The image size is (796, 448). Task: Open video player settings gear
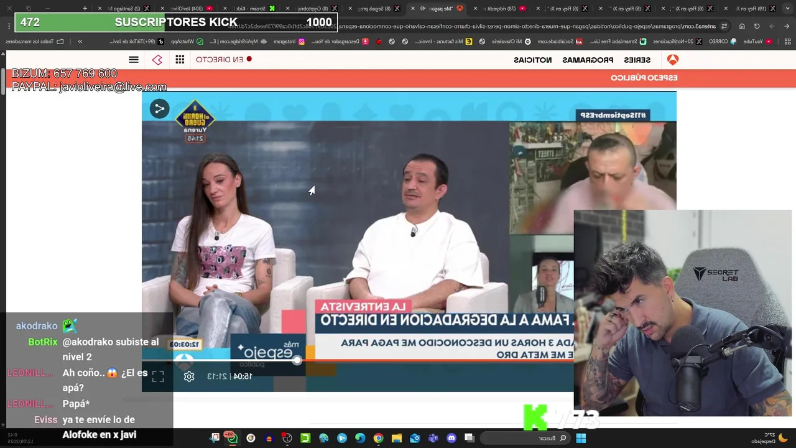point(189,376)
